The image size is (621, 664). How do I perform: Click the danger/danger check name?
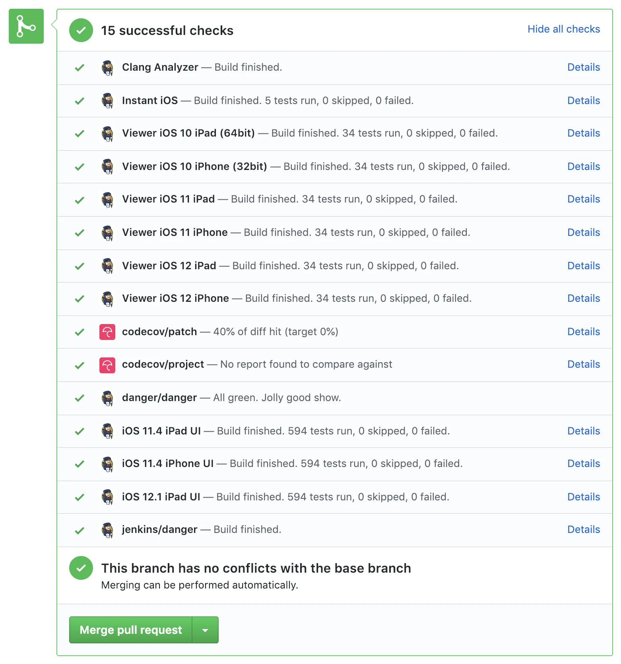[x=159, y=398]
